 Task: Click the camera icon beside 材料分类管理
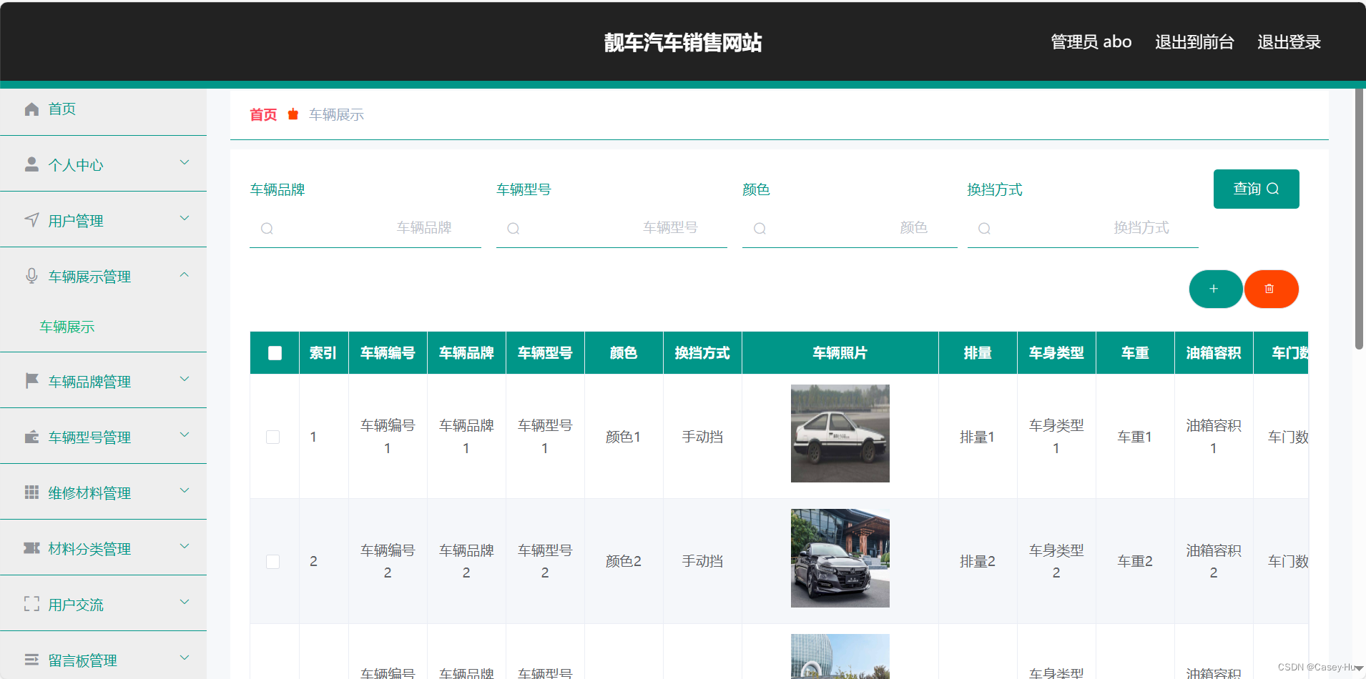point(31,548)
